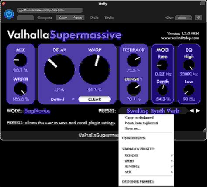Image resolution: width=207 pixels, height=187 pixels.
Task: Go to previous preset with left arrow
Action: click(x=192, y=111)
